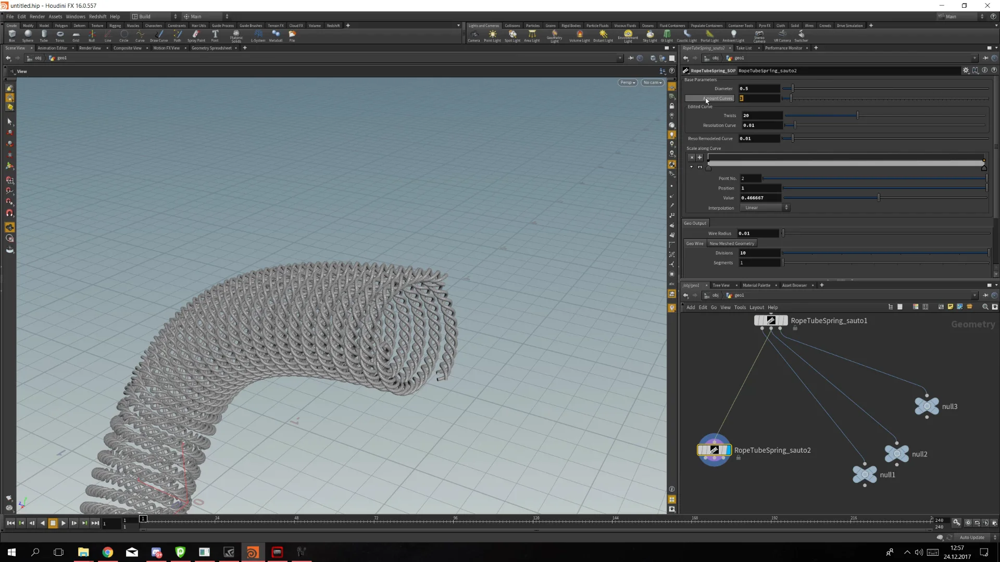
Task: Choose the Draw Curve shelf tool
Action: pos(158,34)
